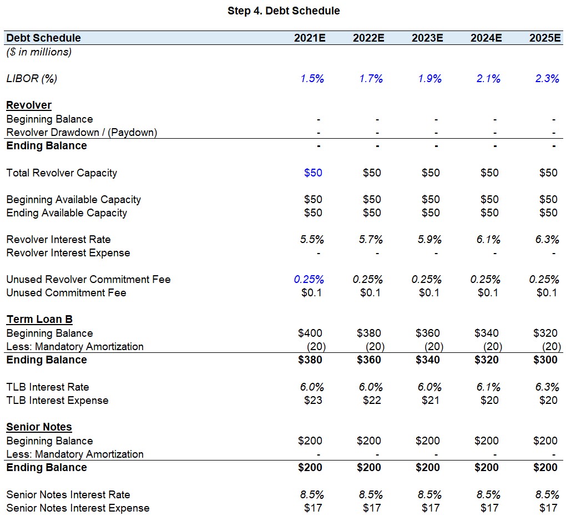Select the Debt Schedule header cell
Image resolution: width=566 pixels, height=526 pixels.
coord(44,38)
